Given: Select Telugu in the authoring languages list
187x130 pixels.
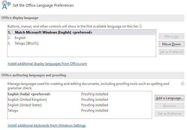Looking at the screenshot, I should (x=13, y=110).
